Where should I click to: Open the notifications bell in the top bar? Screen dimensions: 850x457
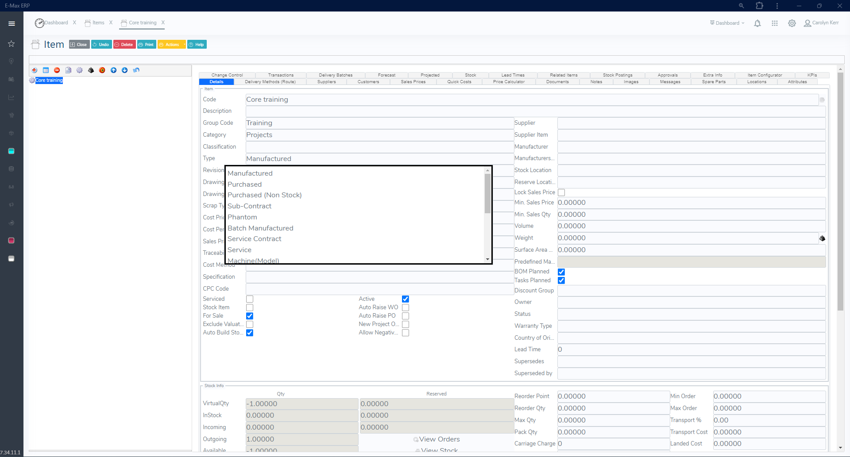tap(757, 23)
